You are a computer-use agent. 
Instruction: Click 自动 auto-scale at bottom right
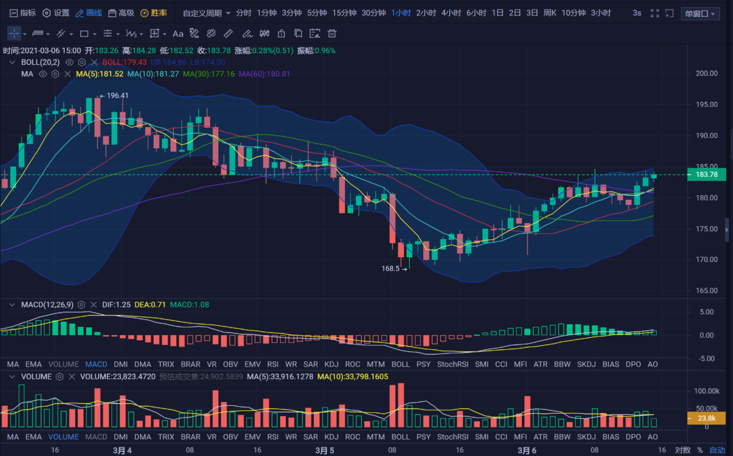click(x=716, y=450)
